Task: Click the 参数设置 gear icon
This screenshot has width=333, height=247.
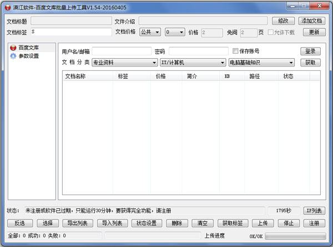Action: point(13,56)
